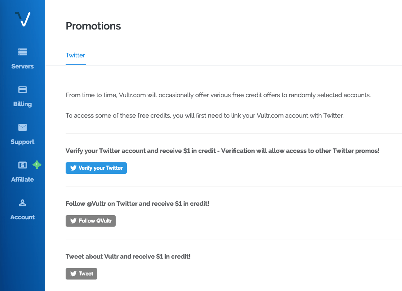Click the green notification badge next to Affiliate
The image size is (402, 291).
point(37,165)
